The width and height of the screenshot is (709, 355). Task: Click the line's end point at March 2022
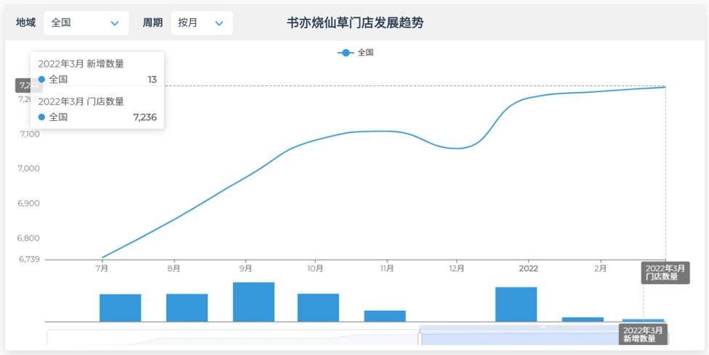(665, 87)
